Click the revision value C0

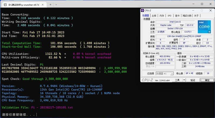(x=207, y=43)
